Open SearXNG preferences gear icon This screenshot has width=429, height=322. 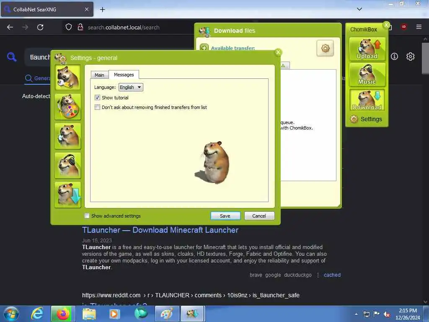tap(411, 57)
